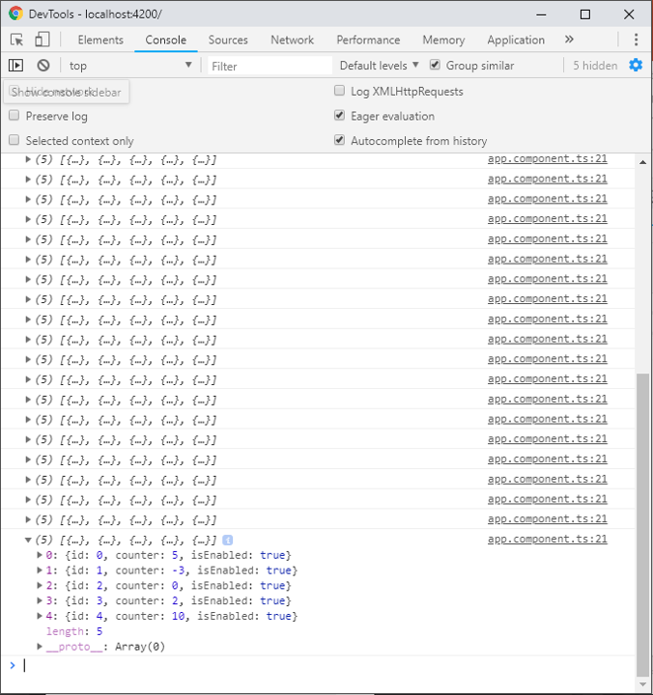Expand object 3 with counter 2
The image size is (653, 695).
point(40,600)
